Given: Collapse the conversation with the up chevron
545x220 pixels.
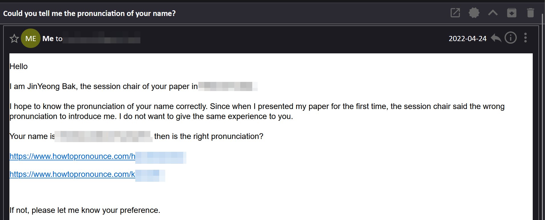Looking at the screenshot, I should coord(493,13).
